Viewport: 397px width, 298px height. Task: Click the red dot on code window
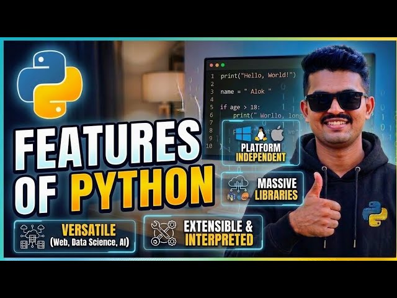(x=212, y=65)
